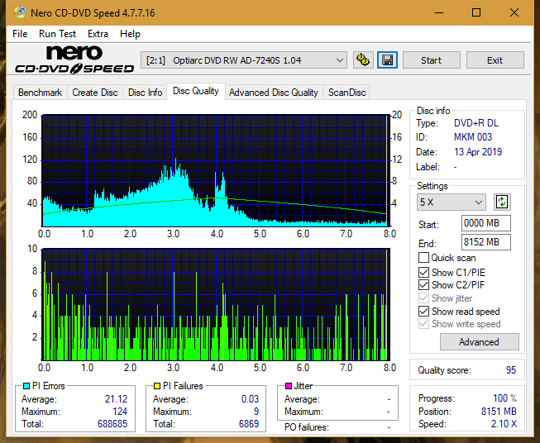Screen dimensions: 540x443
Task: Click the Nero CD-DVD Speed logo
Action: (74, 60)
